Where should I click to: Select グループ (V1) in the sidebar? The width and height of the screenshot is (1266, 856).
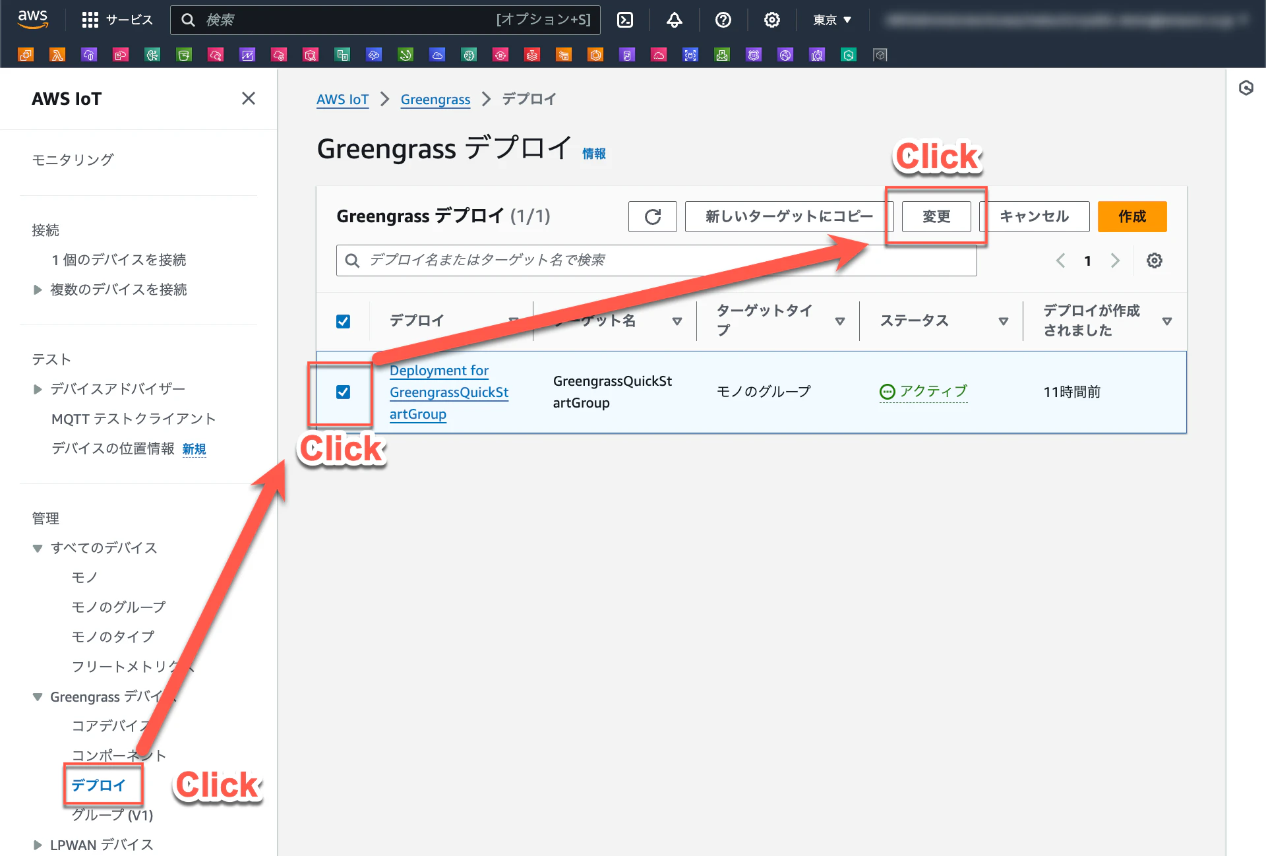click(x=112, y=815)
